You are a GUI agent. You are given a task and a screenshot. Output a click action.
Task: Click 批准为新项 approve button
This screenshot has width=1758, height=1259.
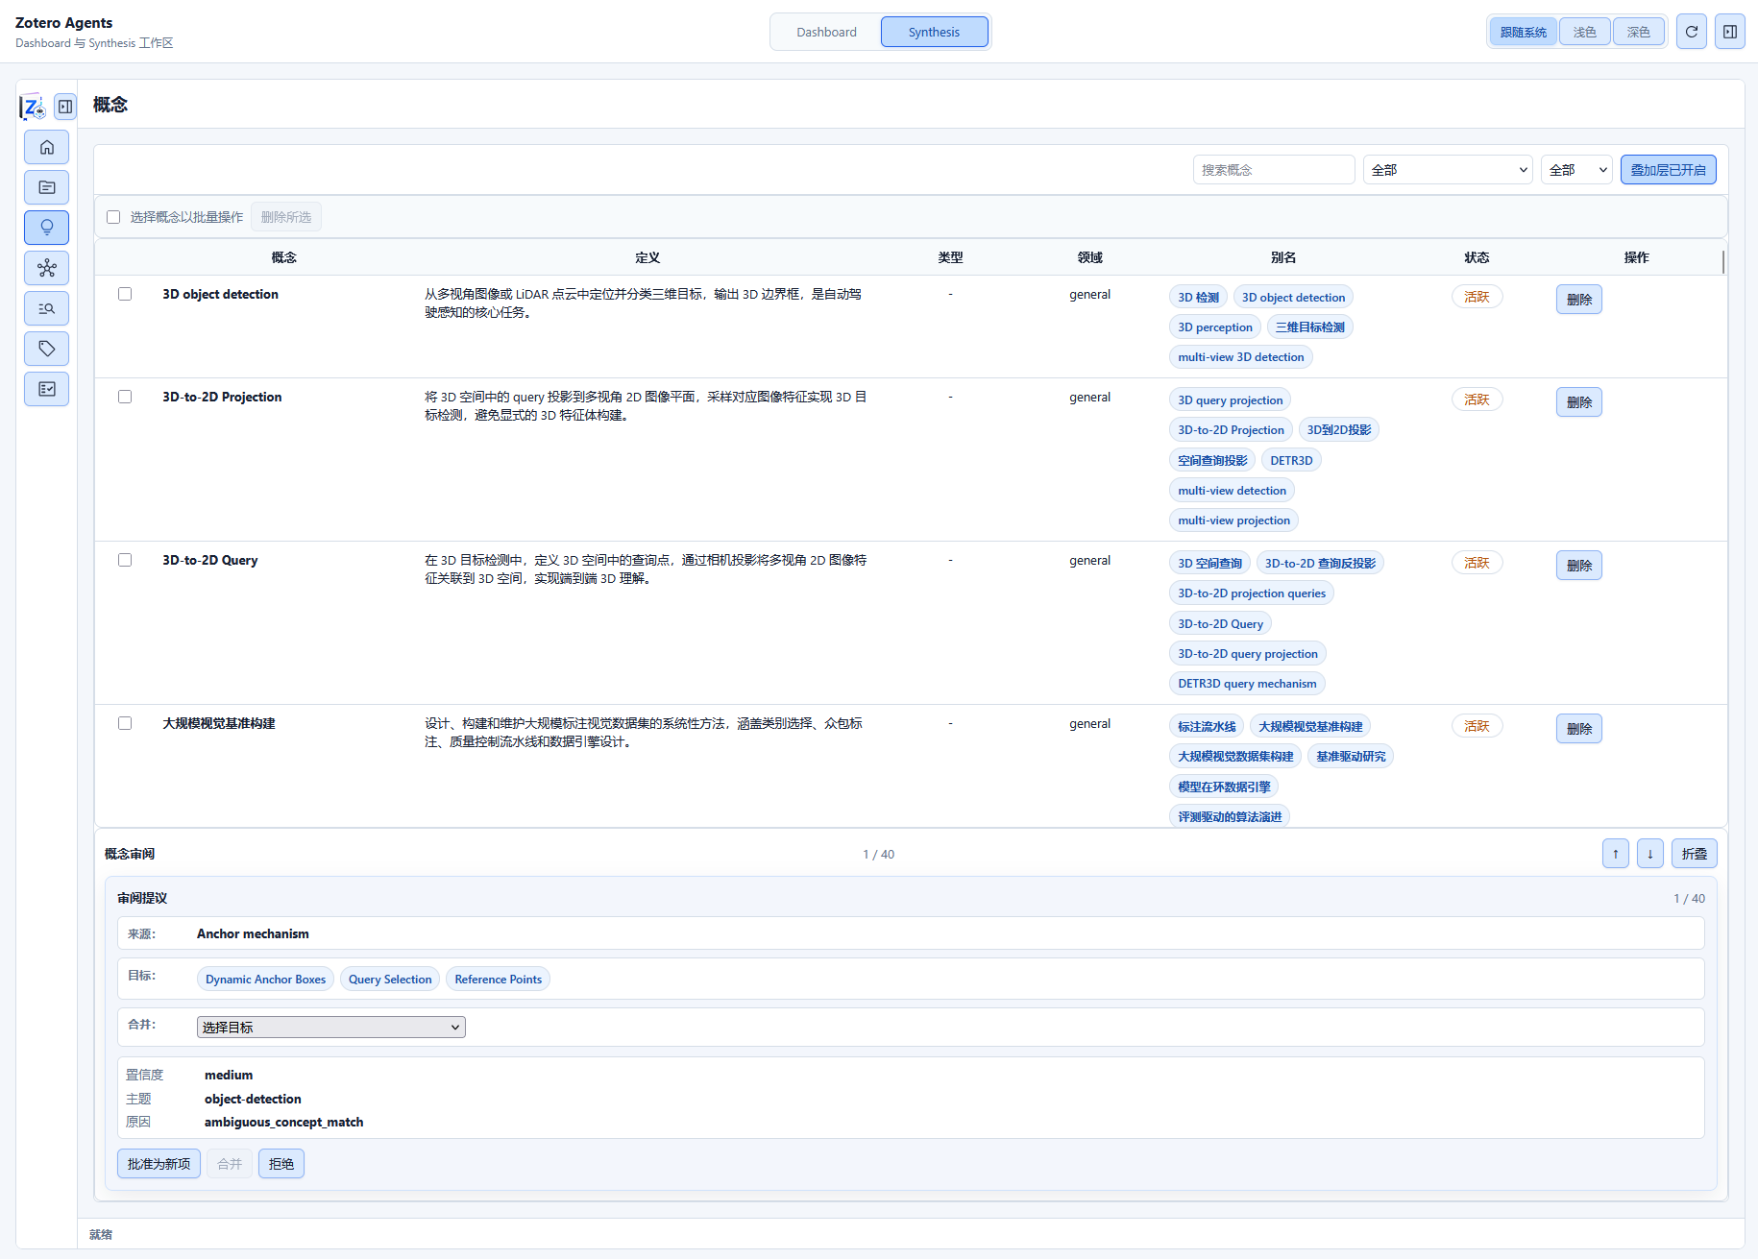[159, 1164]
